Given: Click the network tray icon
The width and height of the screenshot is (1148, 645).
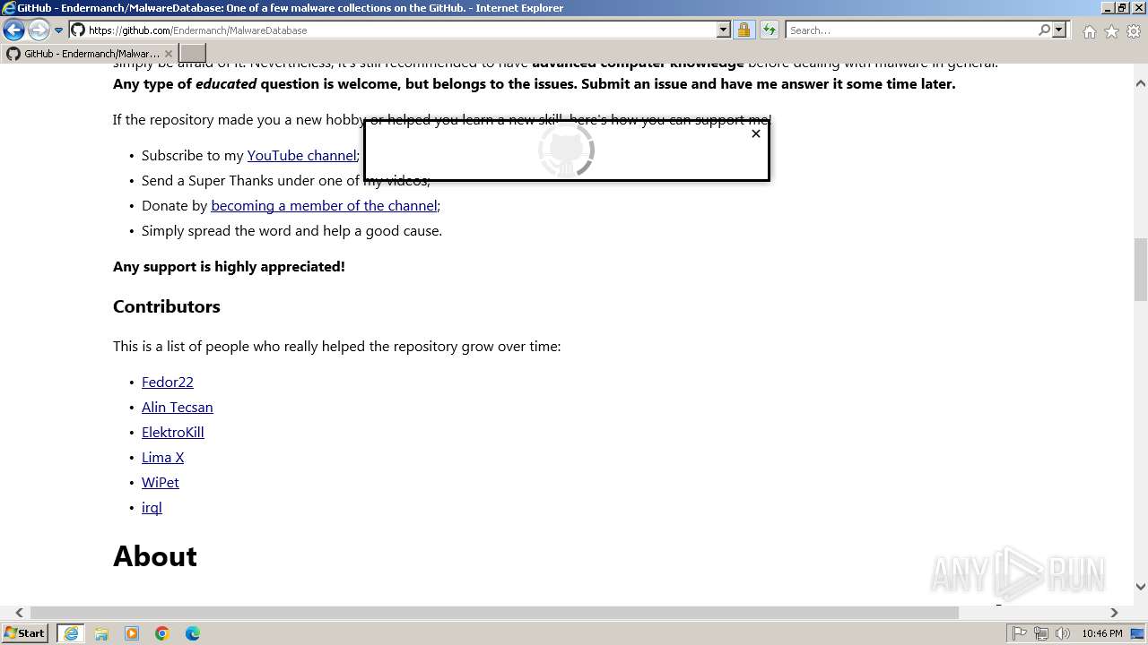Looking at the screenshot, I should click(x=1041, y=633).
